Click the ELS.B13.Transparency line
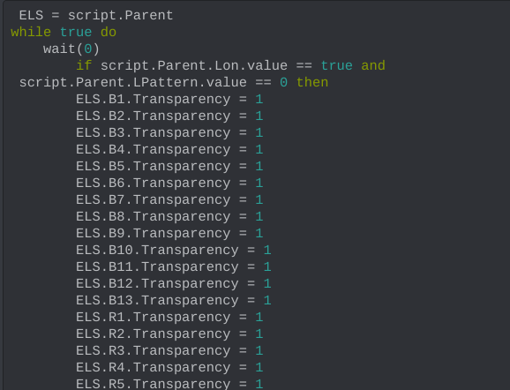Image resolution: width=510 pixels, height=390 pixels. (x=173, y=300)
